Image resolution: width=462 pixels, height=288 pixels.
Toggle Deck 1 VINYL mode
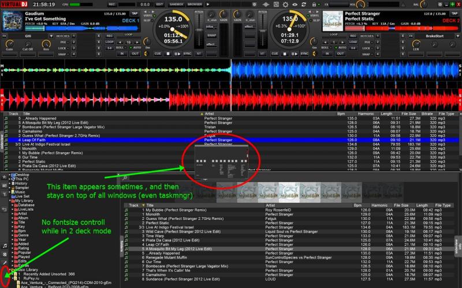tap(154, 16)
